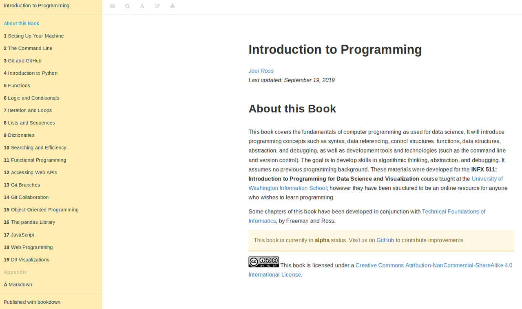Open chapter 16 The pandas Library
Screen dimensions: 522x309
point(29,222)
